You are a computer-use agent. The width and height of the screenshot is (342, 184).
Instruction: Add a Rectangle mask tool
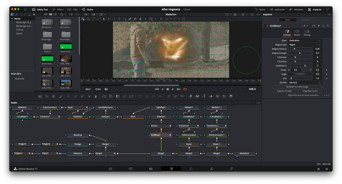point(140,96)
